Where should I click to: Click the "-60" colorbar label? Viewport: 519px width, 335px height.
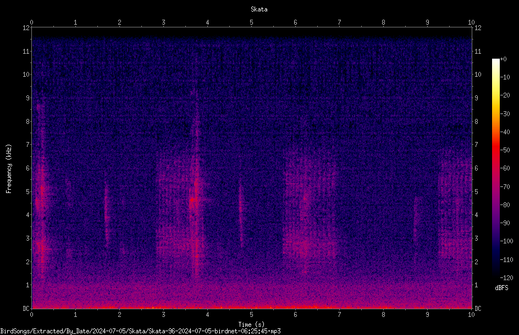[505, 168]
